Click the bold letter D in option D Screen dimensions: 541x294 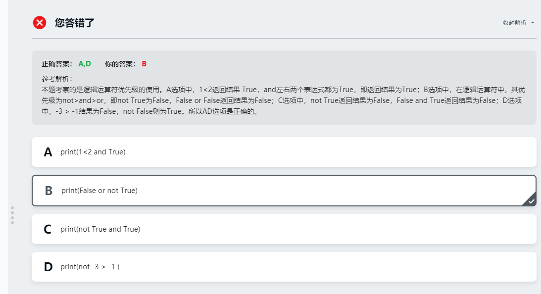[x=48, y=266]
